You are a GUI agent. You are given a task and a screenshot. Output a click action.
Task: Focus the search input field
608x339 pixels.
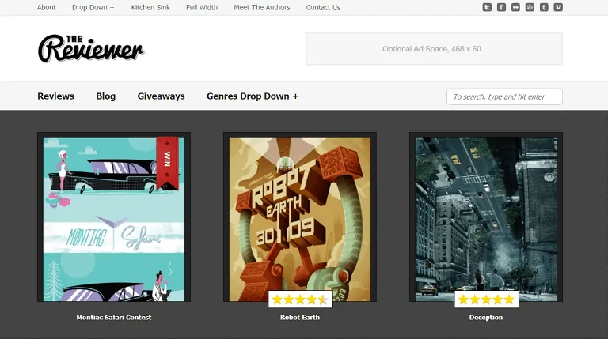point(504,96)
